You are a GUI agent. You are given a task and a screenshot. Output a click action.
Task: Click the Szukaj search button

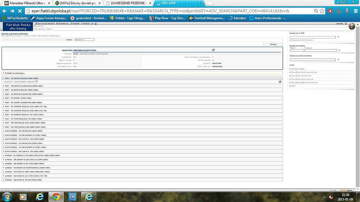(273, 44)
